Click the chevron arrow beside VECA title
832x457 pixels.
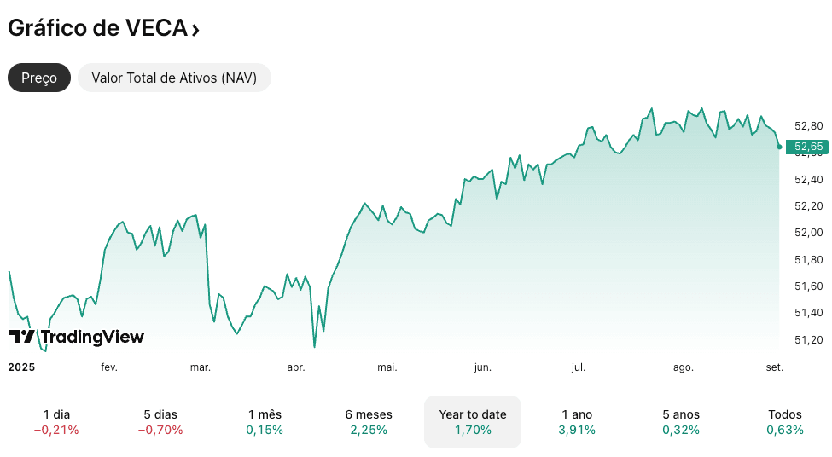tap(196, 30)
